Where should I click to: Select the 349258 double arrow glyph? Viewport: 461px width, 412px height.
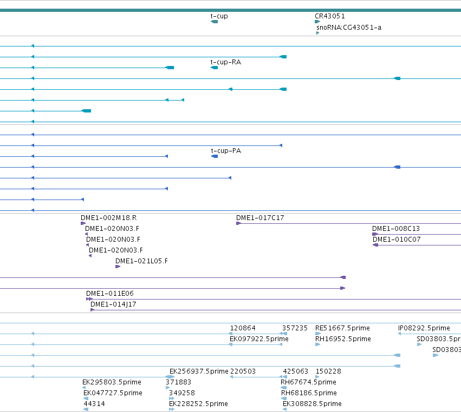coord(172,399)
